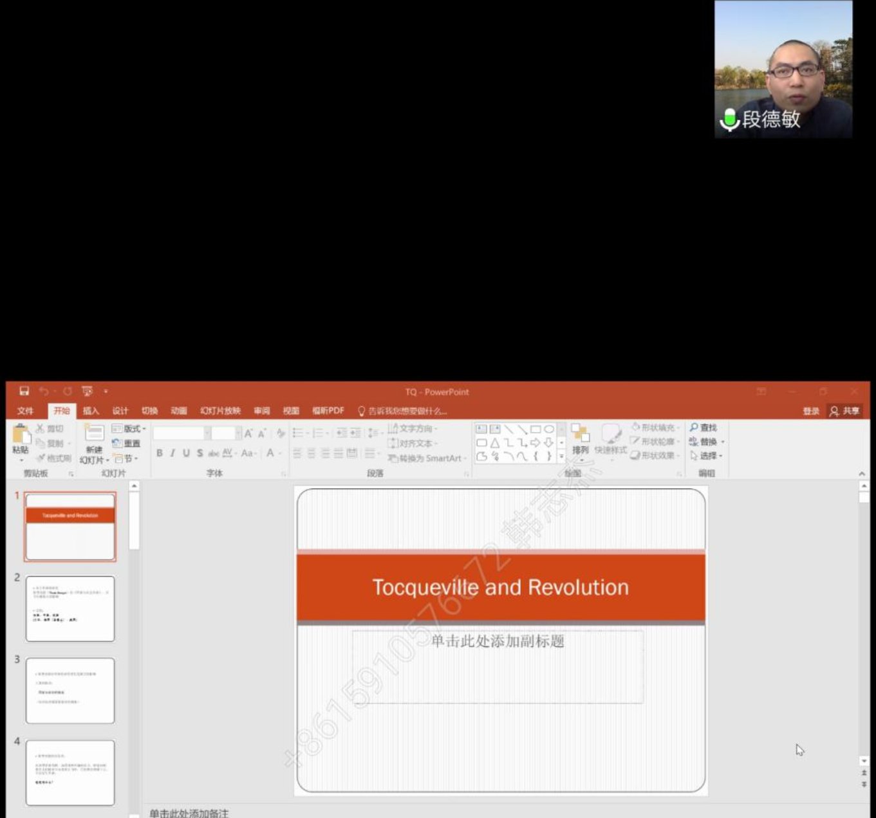Select the oval shape in shapes gallery
Screen dimensions: 876x818
coord(548,429)
